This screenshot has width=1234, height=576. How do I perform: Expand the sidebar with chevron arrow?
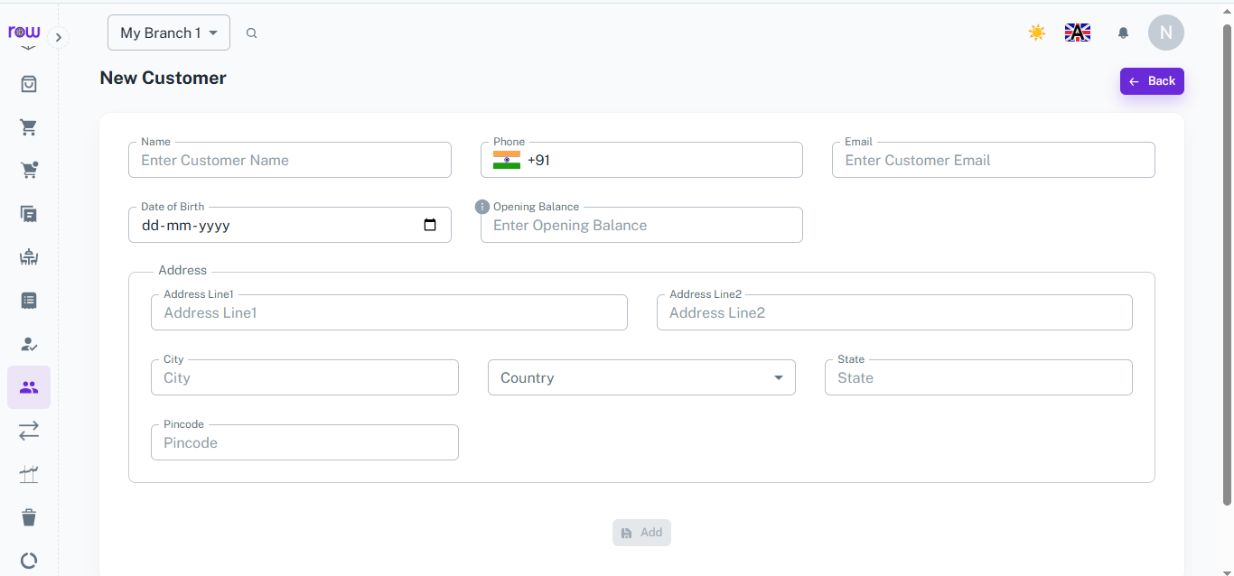[58, 38]
